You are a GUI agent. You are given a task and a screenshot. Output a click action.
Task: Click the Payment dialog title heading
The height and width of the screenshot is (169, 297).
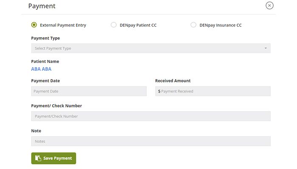coord(42,6)
